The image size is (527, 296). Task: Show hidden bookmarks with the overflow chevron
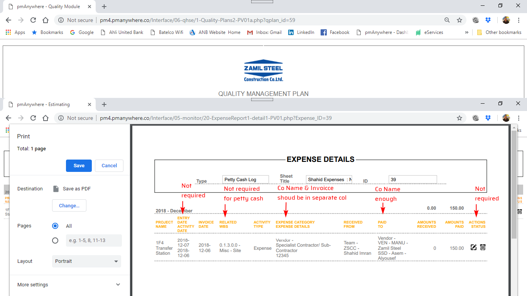(467, 32)
